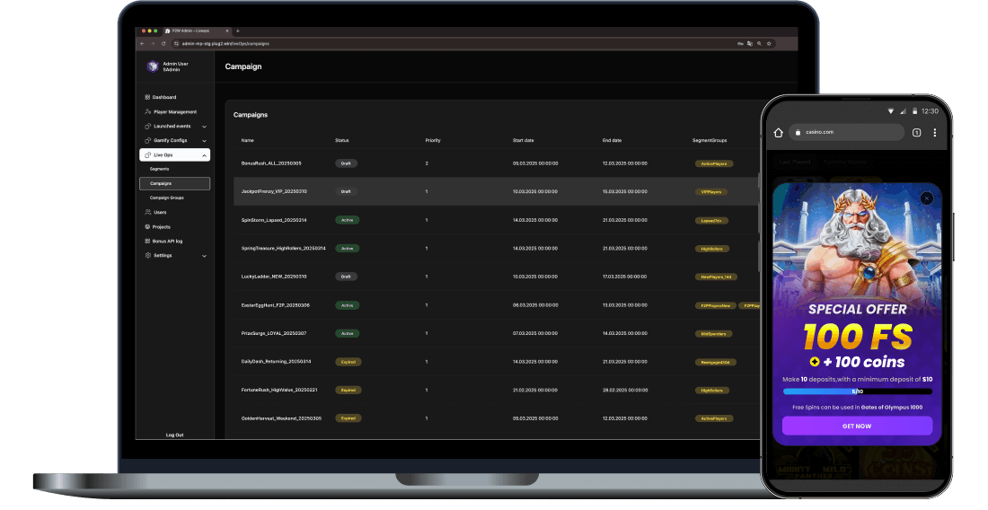Image resolution: width=988 pixels, height=510 pixels.
Task: Close the Special Offer popup on the phone
Action: pyautogui.click(x=927, y=198)
